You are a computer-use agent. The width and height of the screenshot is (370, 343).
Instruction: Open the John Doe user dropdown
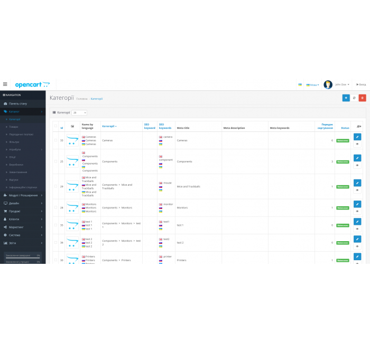(342, 84)
